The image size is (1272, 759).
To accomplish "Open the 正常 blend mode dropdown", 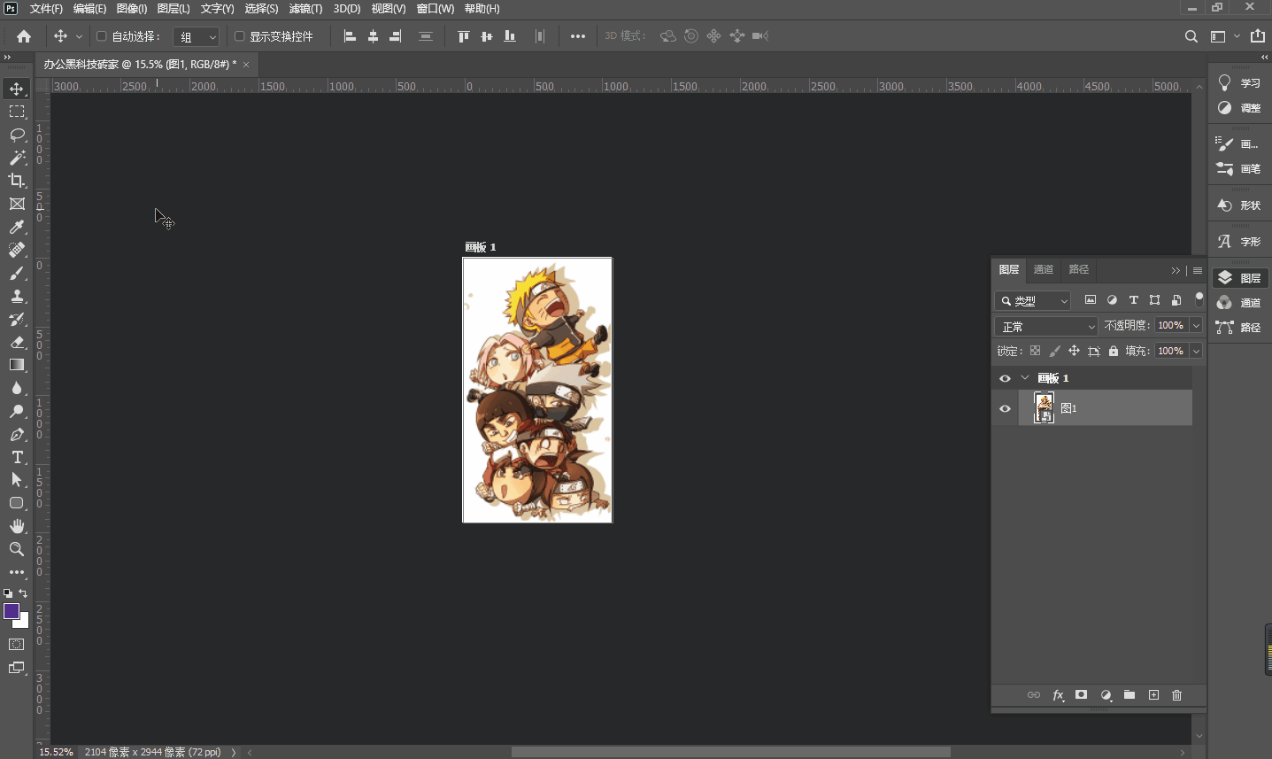I will pyautogui.click(x=1046, y=326).
